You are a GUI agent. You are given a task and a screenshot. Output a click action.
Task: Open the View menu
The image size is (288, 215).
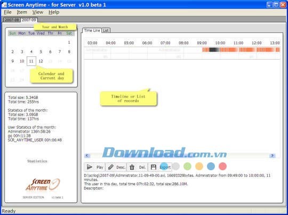(38, 12)
